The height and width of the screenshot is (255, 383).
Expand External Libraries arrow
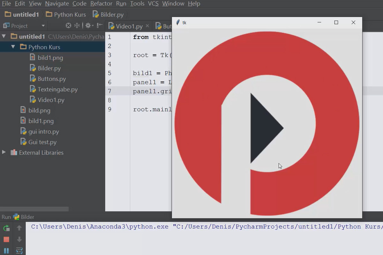4,152
